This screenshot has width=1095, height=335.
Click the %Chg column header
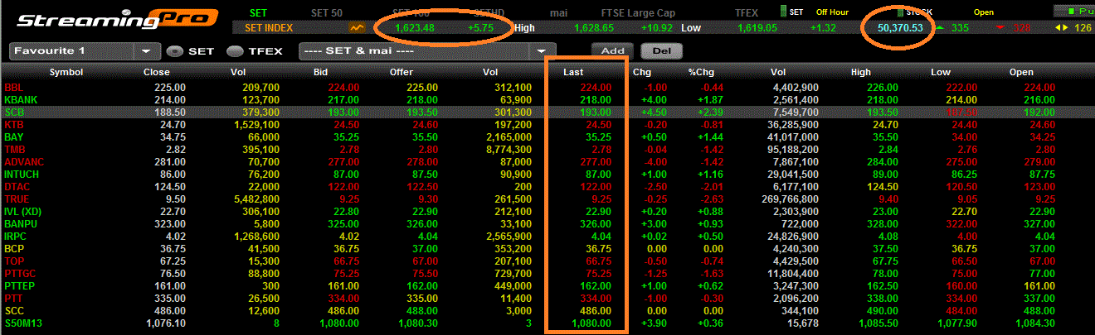[x=701, y=72]
